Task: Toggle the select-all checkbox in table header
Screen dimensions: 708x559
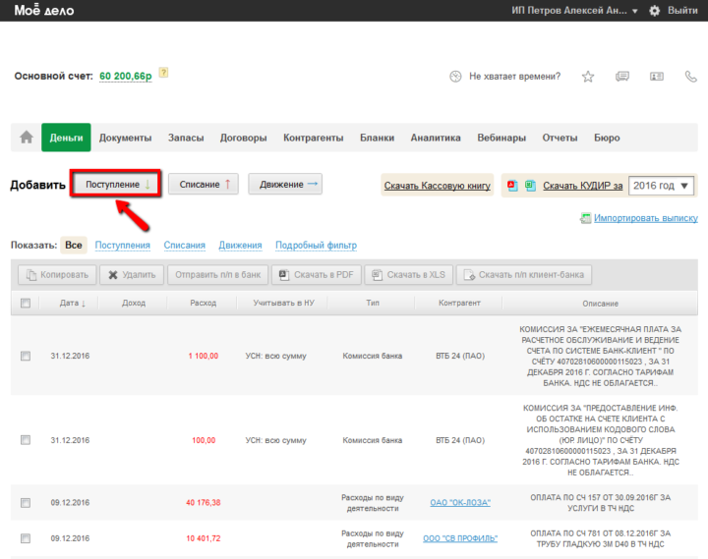Action: (x=26, y=304)
